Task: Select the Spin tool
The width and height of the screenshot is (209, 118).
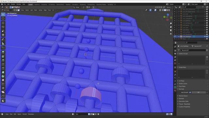Action: (x=3, y=76)
